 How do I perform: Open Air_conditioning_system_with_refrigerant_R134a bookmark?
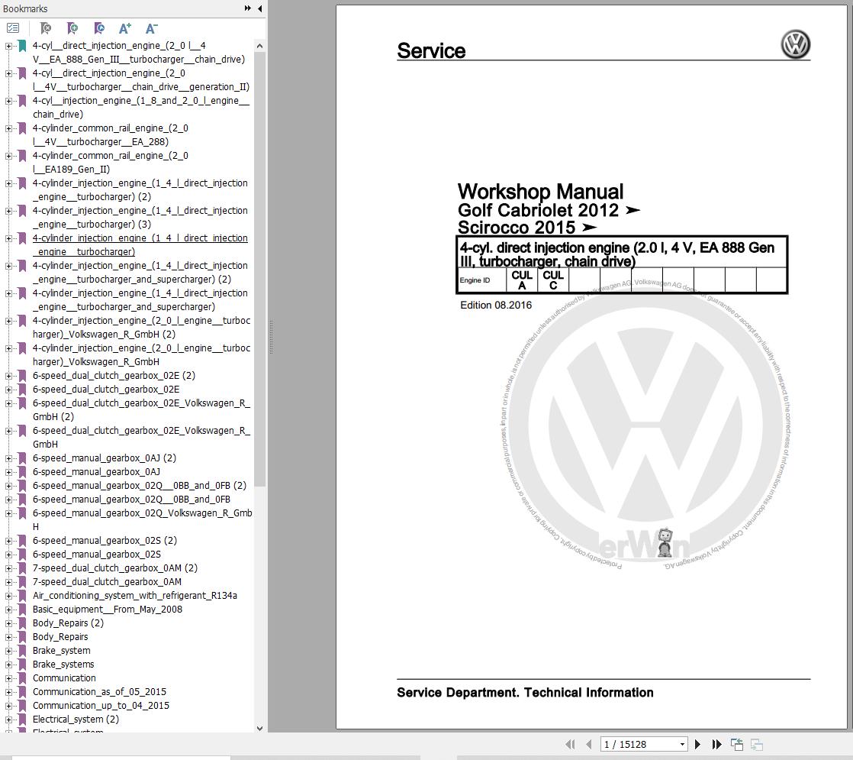click(x=134, y=596)
